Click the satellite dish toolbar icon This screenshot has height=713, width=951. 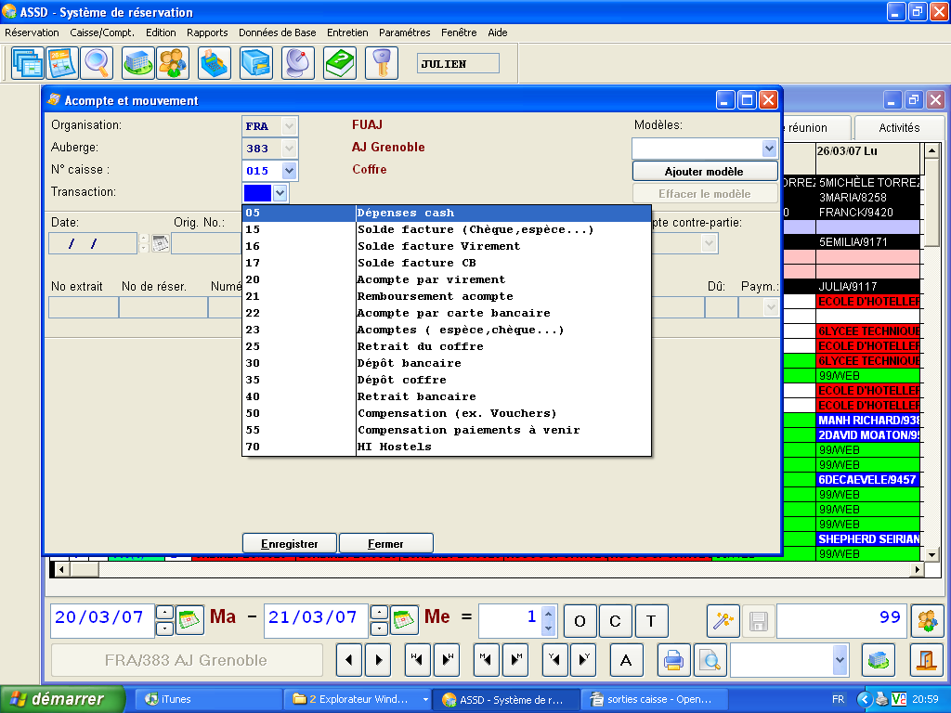coord(298,63)
